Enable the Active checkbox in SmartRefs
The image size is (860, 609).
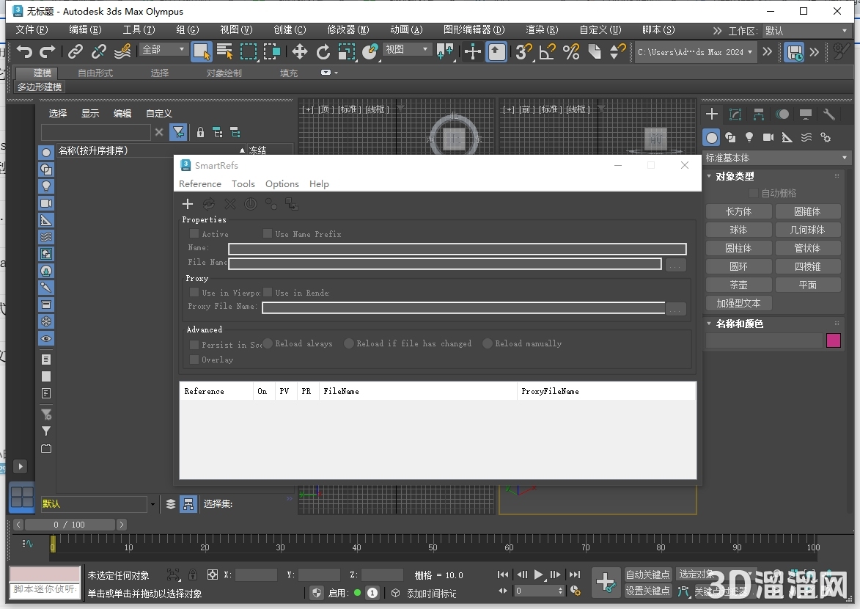coord(194,233)
